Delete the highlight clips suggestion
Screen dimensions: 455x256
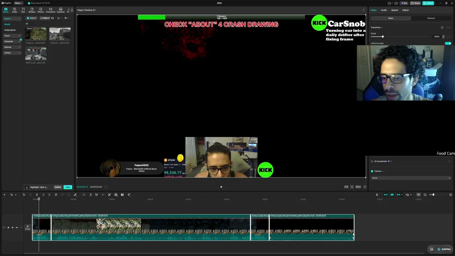58,187
